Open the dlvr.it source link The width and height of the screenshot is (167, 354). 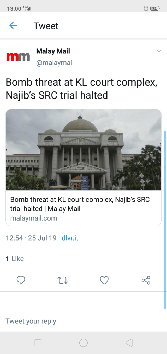[70, 238]
